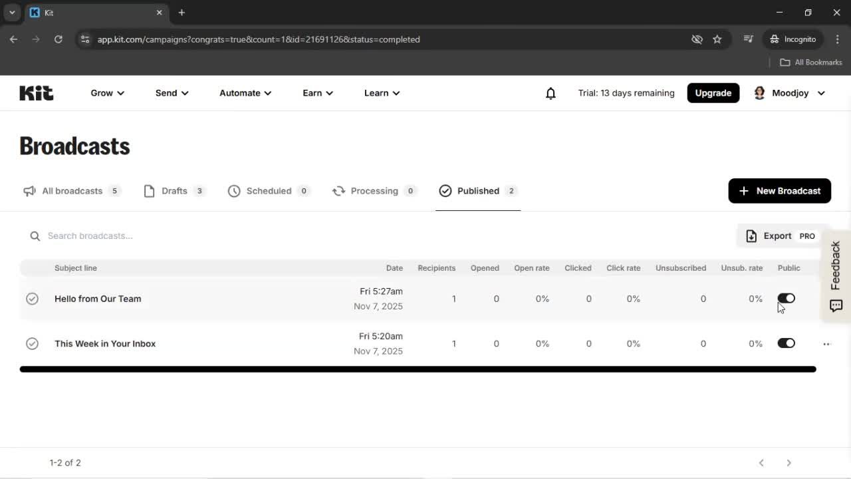The width and height of the screenshot is (851, 479).
Task: Click the Moodjoy profile avatar
Action: tap(759, 92)
